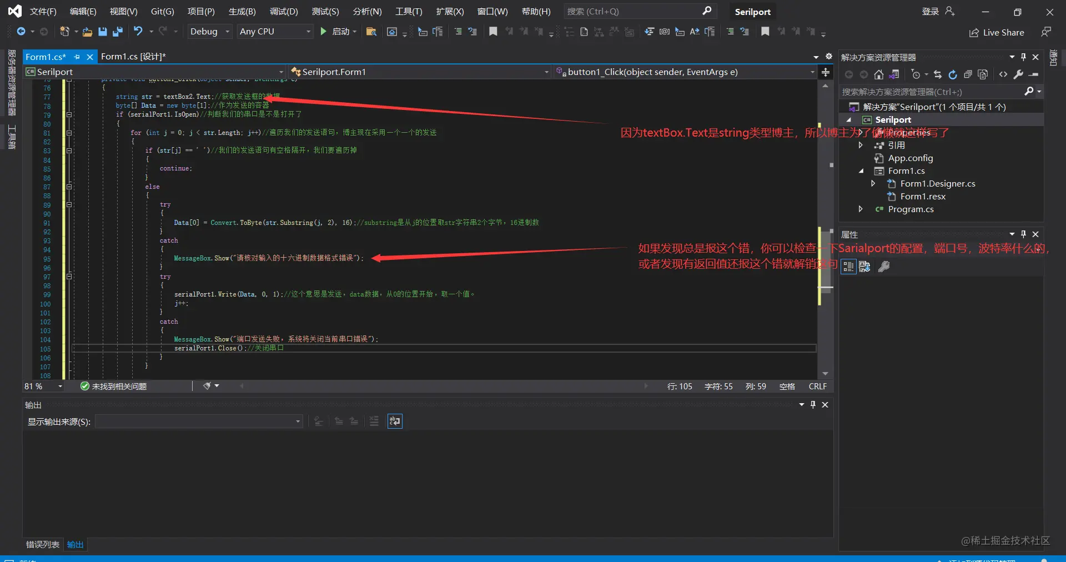
Task: Collapse the Serilport project node
Action: pos(848,120)
